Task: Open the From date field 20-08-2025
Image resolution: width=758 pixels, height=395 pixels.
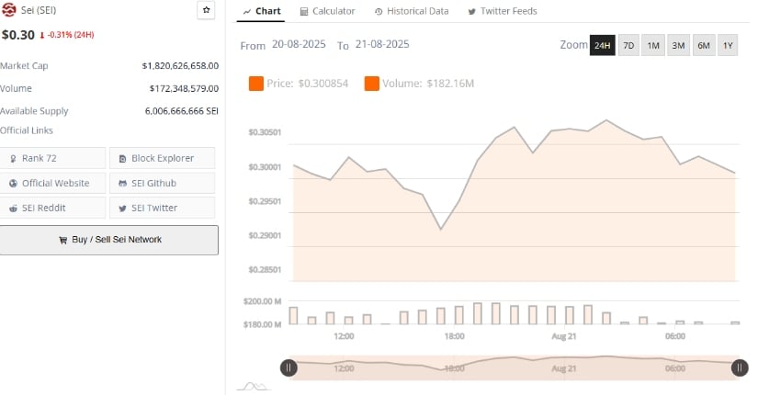Action: tap(299, 44)
